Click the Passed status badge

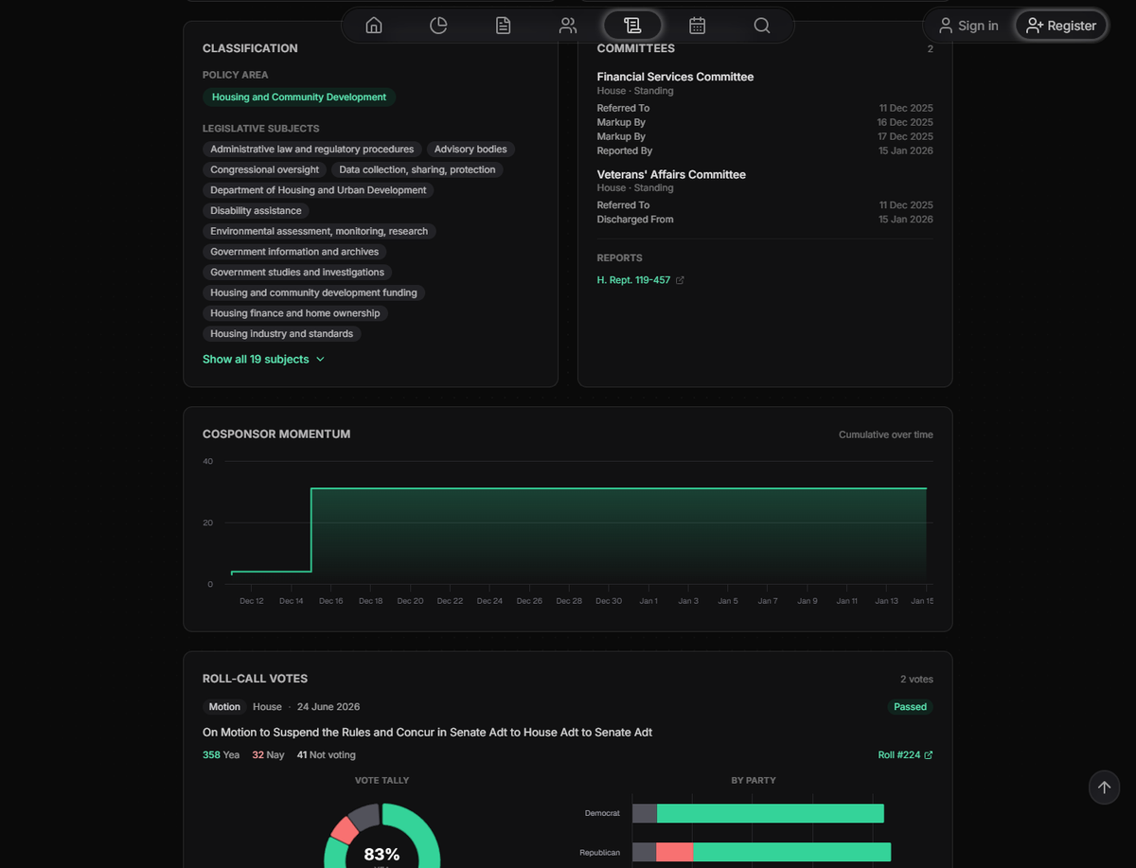911,707
